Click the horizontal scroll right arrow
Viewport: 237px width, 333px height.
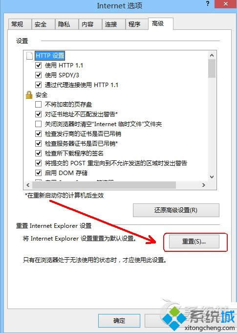tap(204, 185)
